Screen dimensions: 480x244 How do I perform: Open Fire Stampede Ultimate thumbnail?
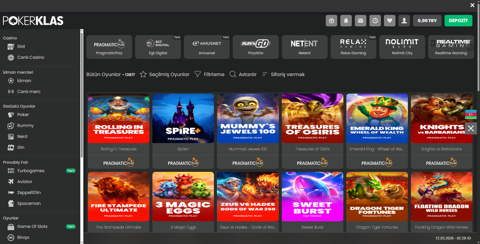[118, 196]
